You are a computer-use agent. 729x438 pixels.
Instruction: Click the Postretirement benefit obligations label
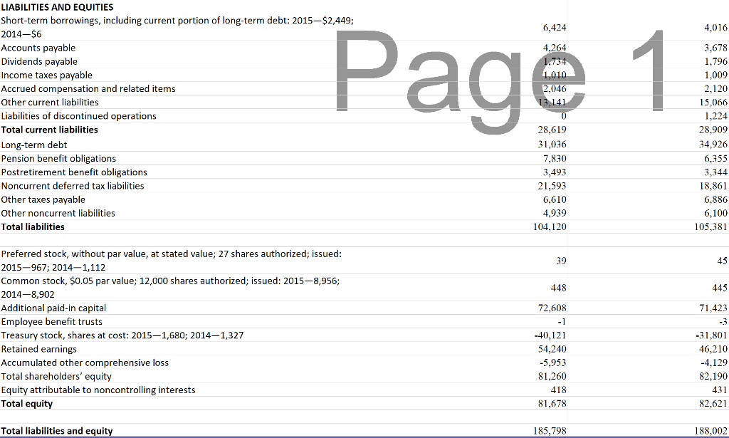(x=74, y=172)
